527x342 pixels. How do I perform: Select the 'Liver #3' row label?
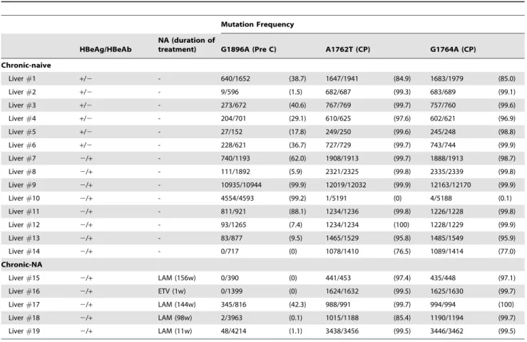point(22,105)
